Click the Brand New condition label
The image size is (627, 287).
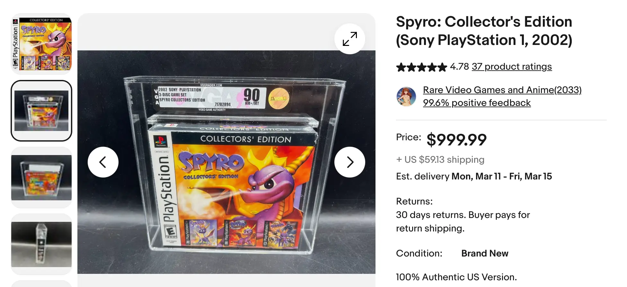[485, 253]
